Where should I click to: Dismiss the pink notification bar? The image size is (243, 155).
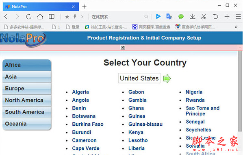pyautogui.click(x=123, y=48)
